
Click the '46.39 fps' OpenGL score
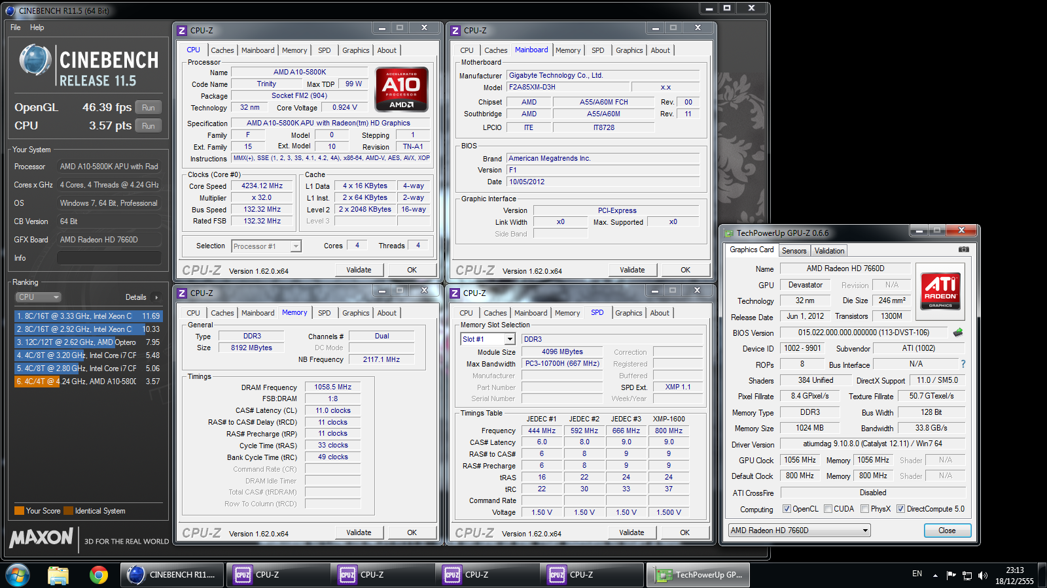(x=107, y=107)
